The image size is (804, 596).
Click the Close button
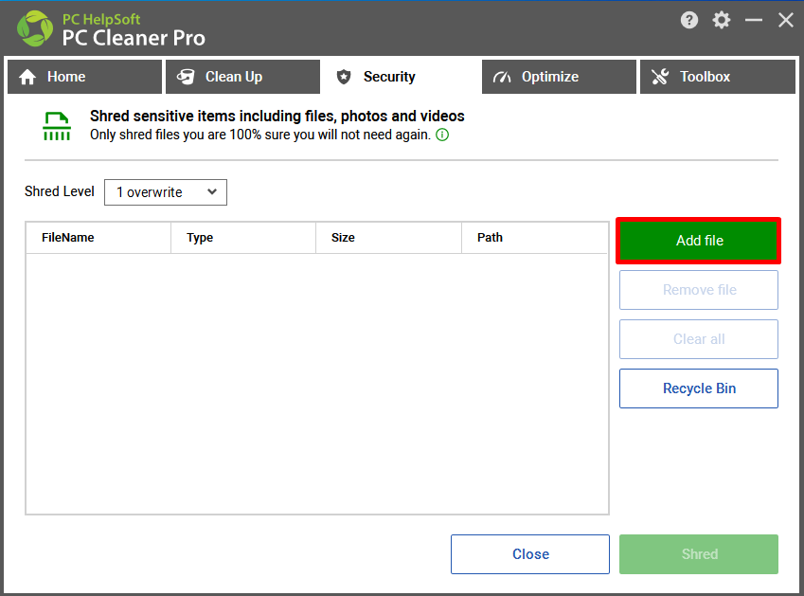coord(530,554)
